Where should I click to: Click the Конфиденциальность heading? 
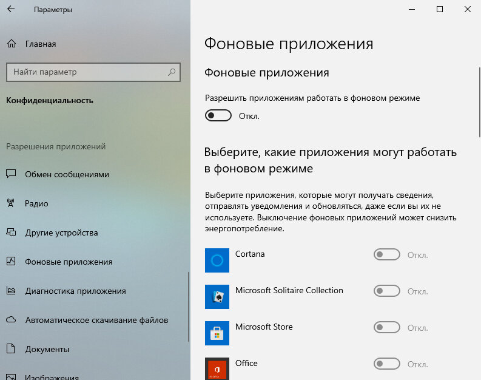(49, 100)
